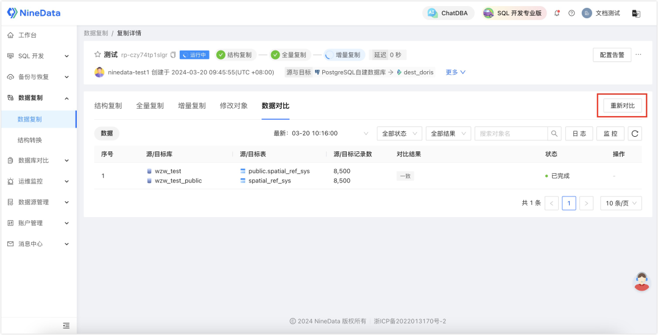The image size is (658, 335).
Task: Click the 结构复制 step indicator
Action: pyautogui.click(x=235, y=55)
